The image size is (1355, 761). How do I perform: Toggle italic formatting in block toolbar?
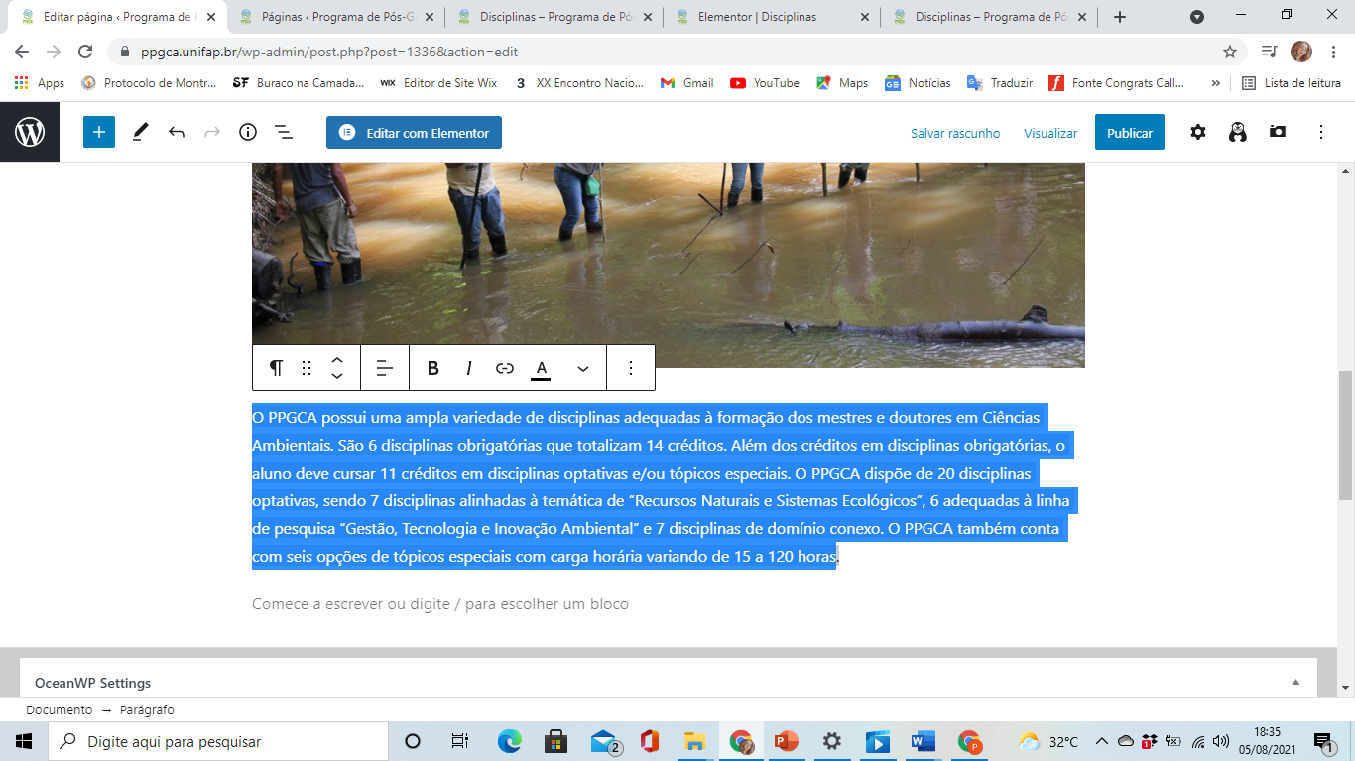click(469, 368)
